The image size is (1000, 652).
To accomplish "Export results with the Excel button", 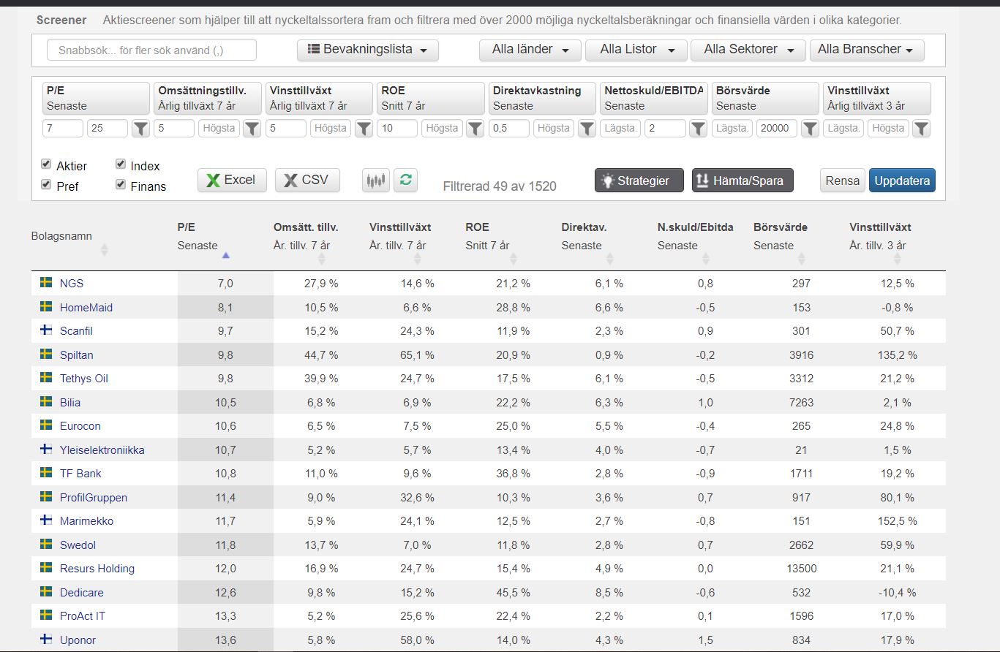I will (x=230, y=181).
